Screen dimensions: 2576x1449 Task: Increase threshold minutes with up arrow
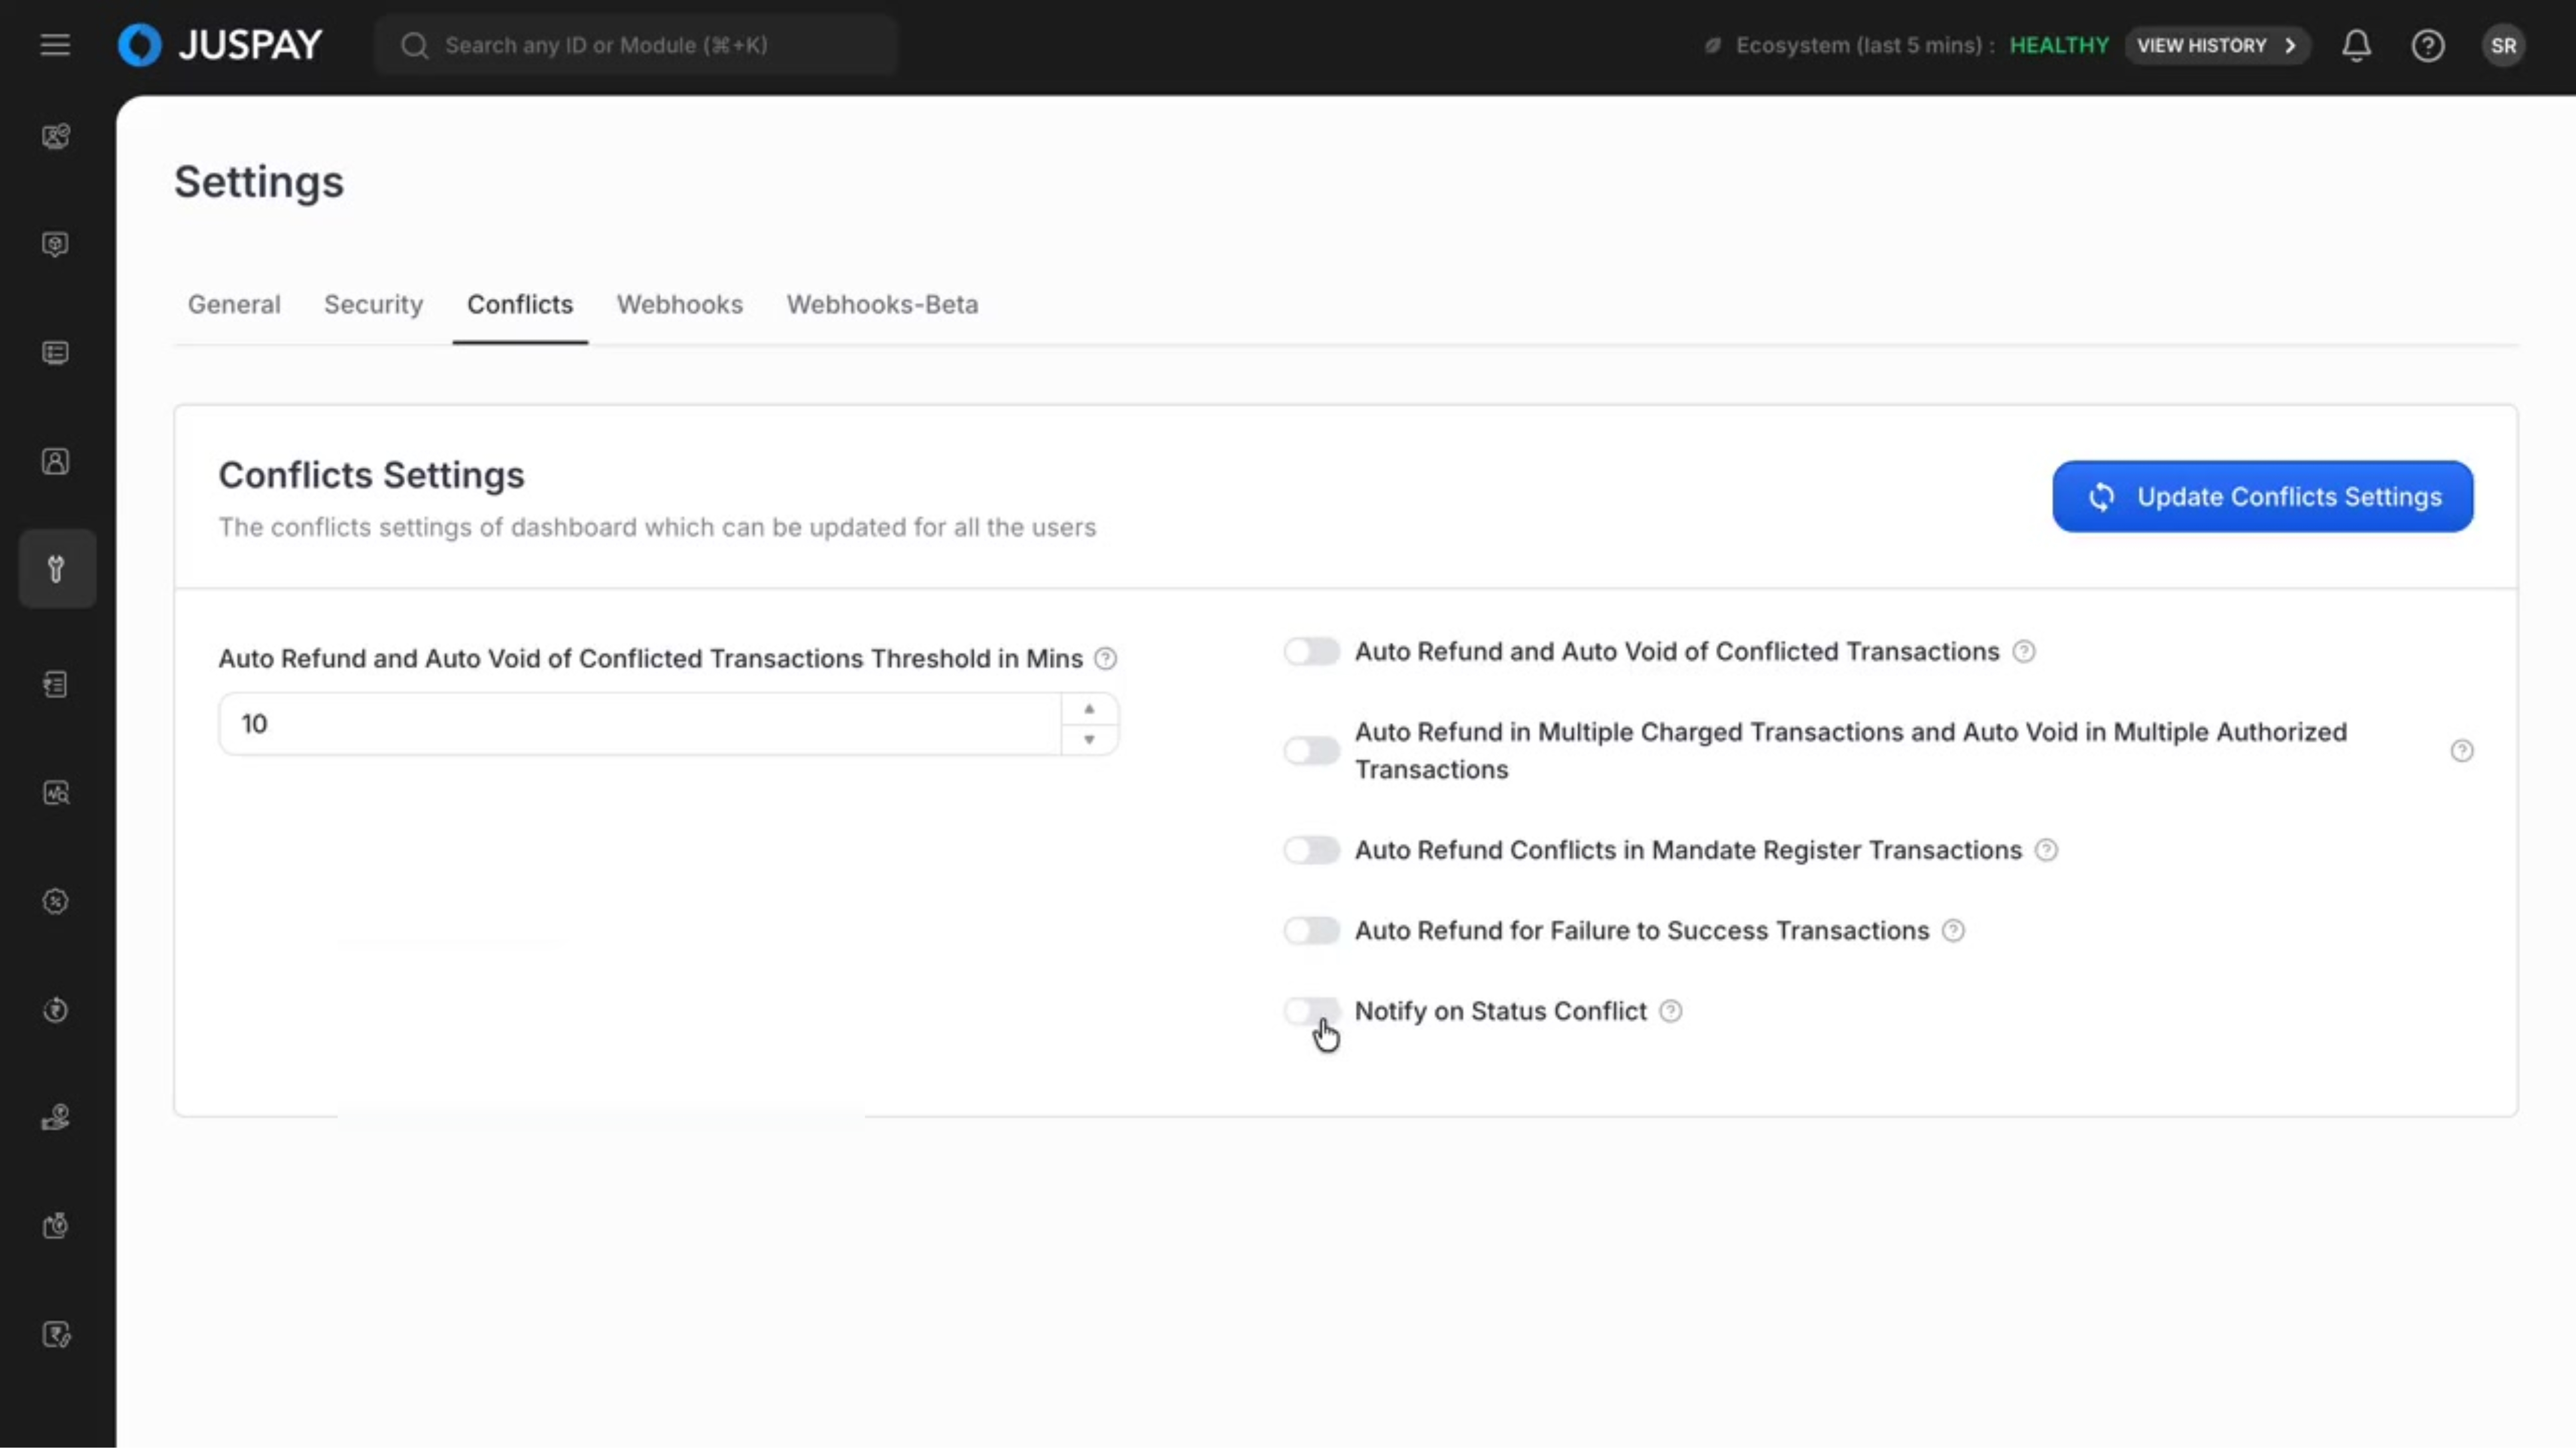tap(1089, 709)
